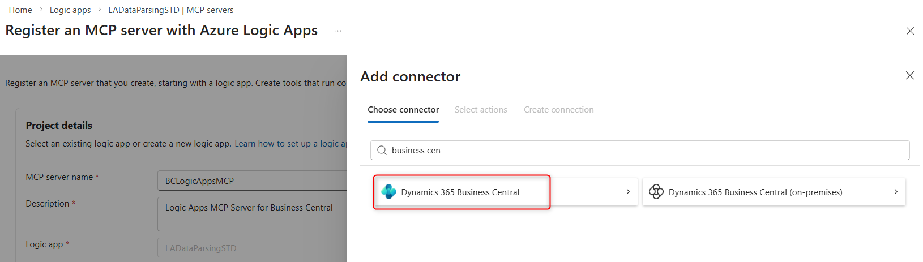This screenshot has width=923, height=262.
Task: Open the ellipsis menu beside the page title
Action: 337,31
